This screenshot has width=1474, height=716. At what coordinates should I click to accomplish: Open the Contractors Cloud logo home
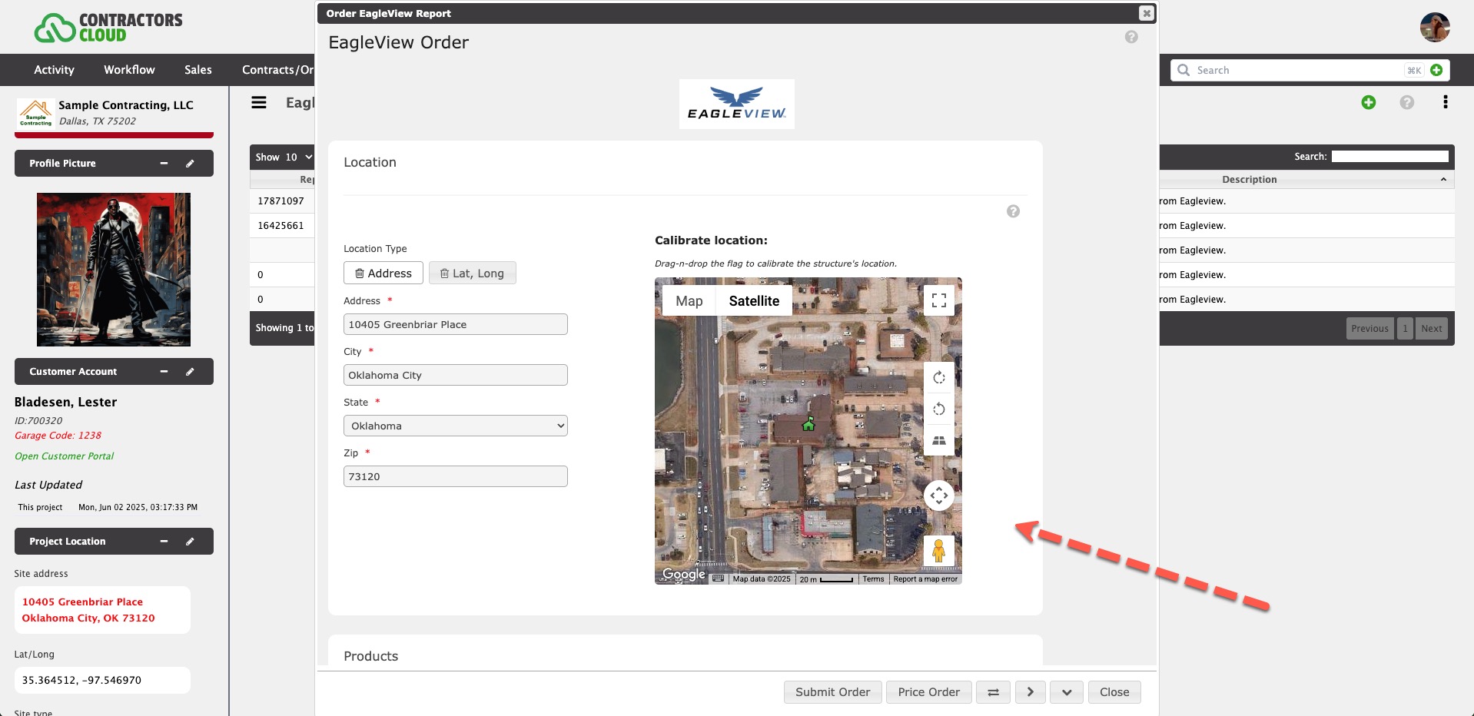click(x=108, y=27)
